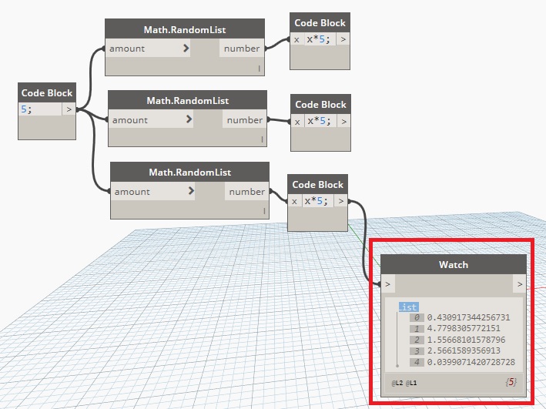Expand amount port chevron on middle Math.RandomList

pyautogui.click(x=189, y=120)
